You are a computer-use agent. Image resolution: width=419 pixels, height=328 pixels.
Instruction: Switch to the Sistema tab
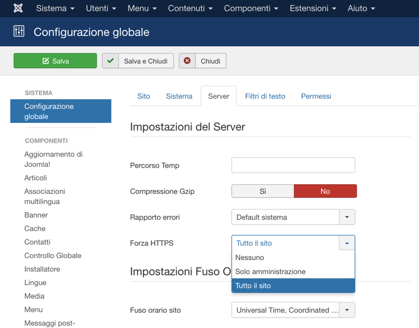[179, 96]
